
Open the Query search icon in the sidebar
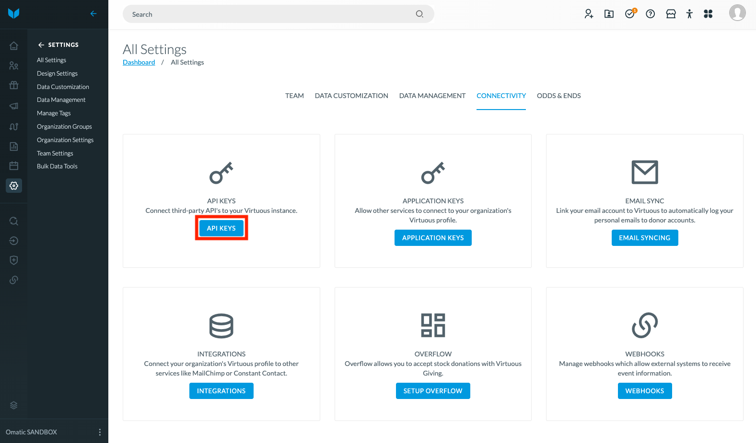[x=14, y=221]
